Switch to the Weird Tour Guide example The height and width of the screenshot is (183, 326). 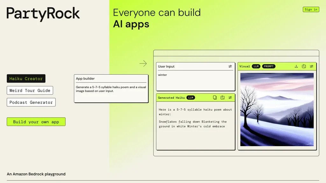pos(30,91)
